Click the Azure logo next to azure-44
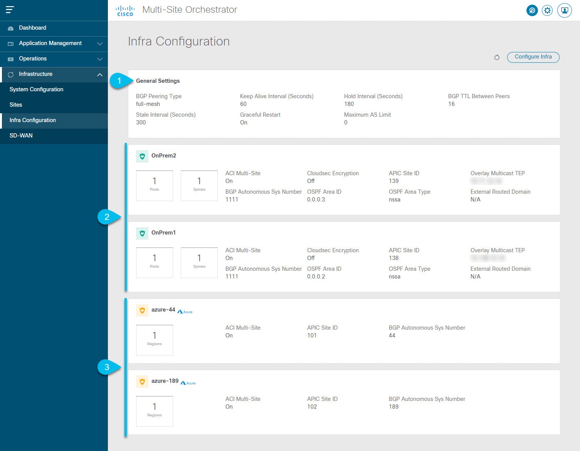 click(185, 312)
